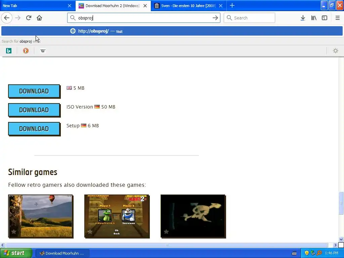Close the Download Moorhuhn 2 tab
Image resolution: width=344 pixels, height=258 pixels.
145,6
